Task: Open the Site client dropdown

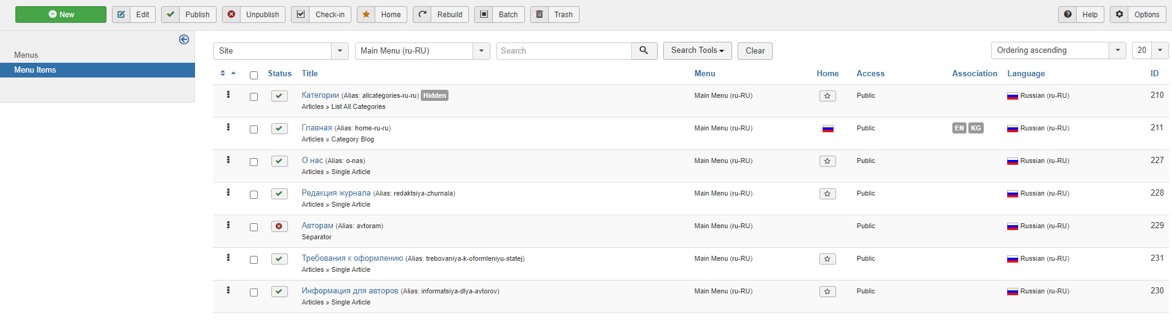Action: pos(281,51)
